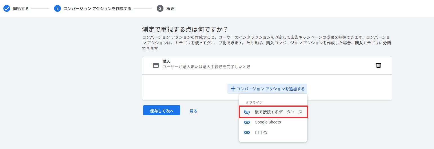Click the step 2 number circle
This screenshot has height=149, width=434.
click(57, 8)
